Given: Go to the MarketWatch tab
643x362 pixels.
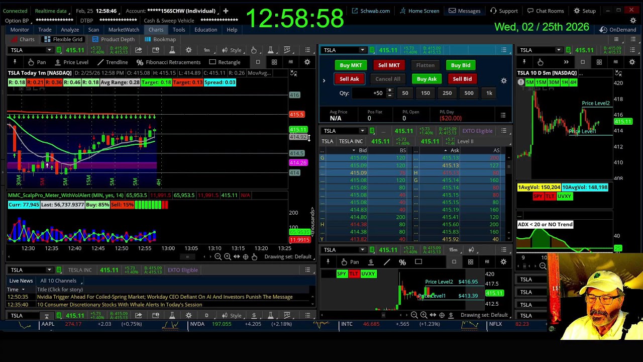Looking at the screenshot, I should coord(124,30).
